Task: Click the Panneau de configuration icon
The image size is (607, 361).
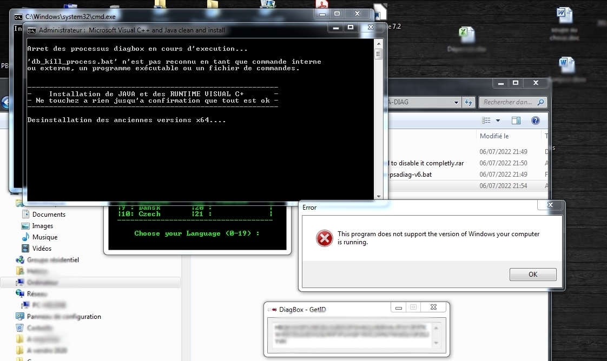Action: click(x=19, y=316)
